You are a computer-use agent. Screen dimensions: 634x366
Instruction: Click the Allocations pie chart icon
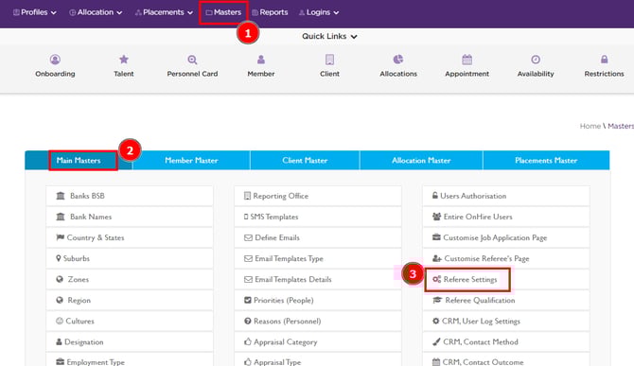(398, 60)
